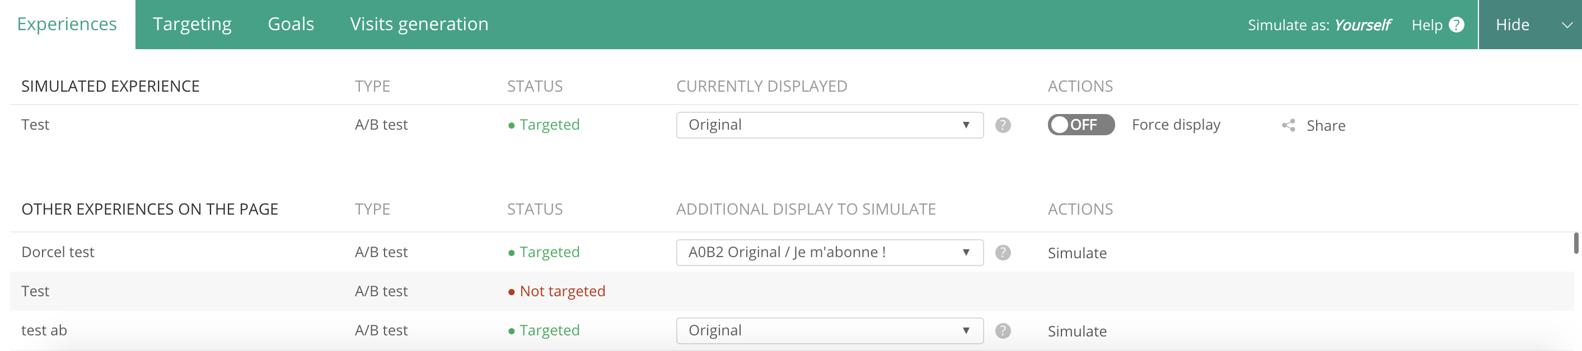Open the help tooltip beside the Dorcel test dropdown
Viewport: 1582px width, 351px height.
(x=1003, y=252)
